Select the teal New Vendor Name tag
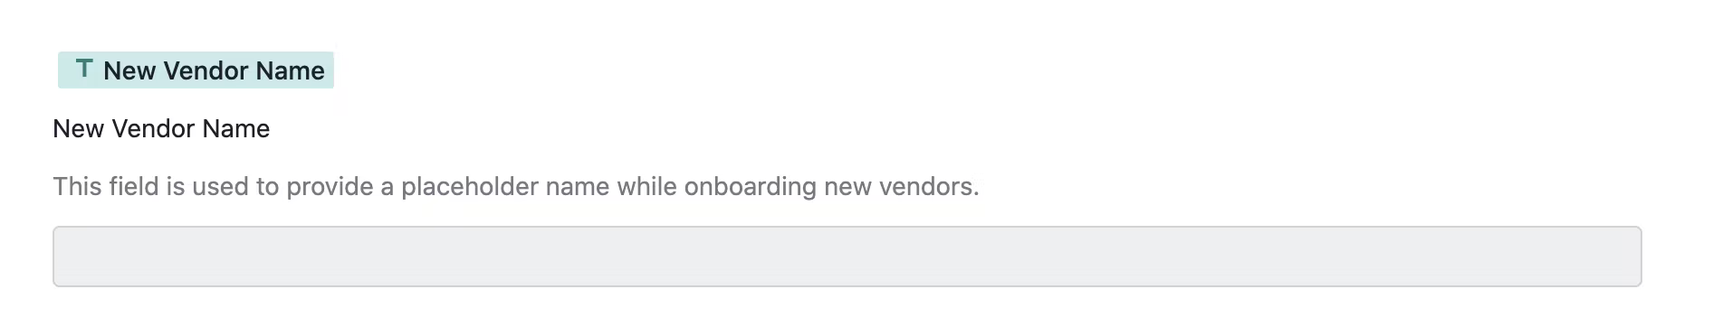This screenshot has width=1713, height=336. pyautogui.click(x=196, y=70)
